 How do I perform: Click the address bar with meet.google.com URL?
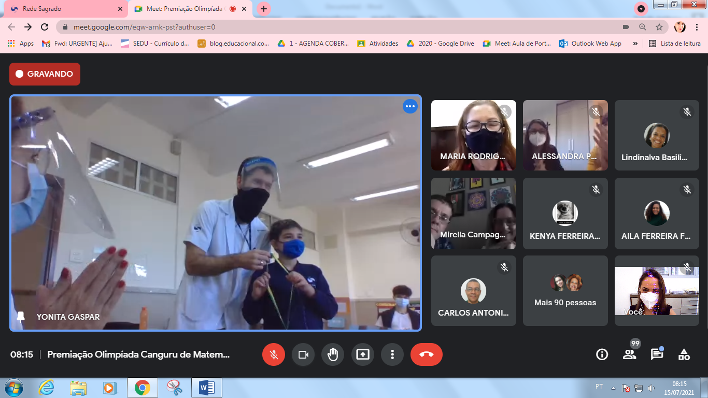click(x=362, y=27)
